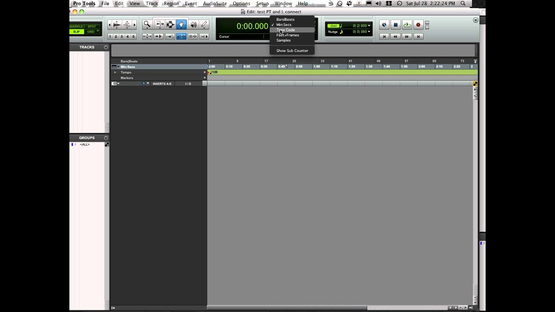
Task: Click the Return to Zero transport button
Action: click(384, 37)
